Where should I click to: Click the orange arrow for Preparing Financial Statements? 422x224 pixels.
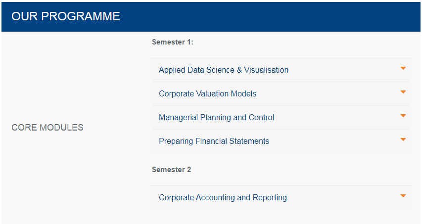click(403, 139)
